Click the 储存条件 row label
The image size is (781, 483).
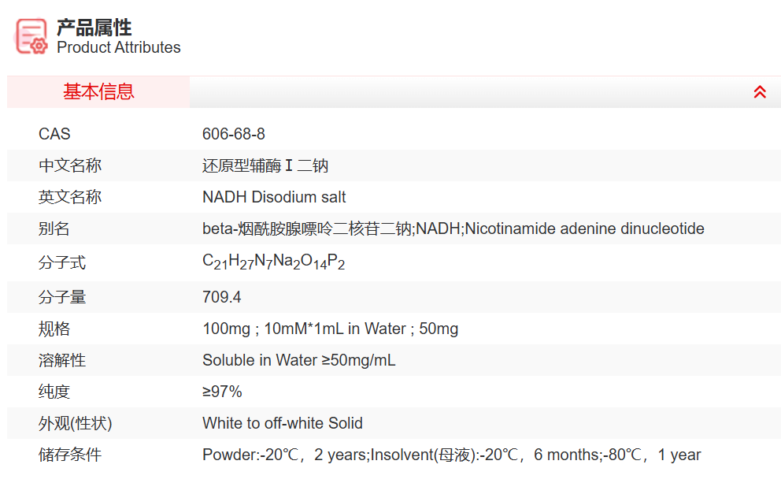(x=70, y=455)
